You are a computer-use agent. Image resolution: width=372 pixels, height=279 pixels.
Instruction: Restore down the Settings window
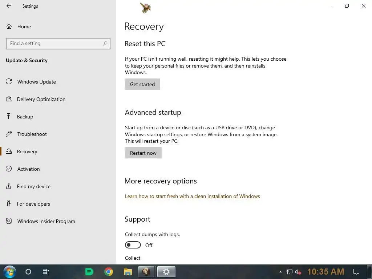pos(347,6)
